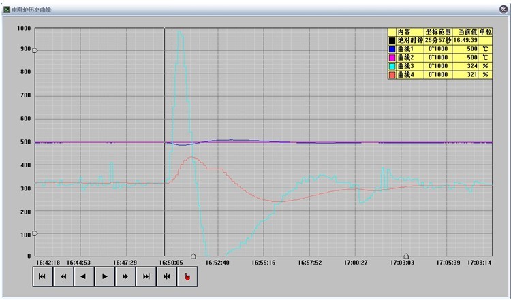The width and height of the screenshot is (511, 300).
Task: Step back with the single left arrow
Action: tap(83, 276)
